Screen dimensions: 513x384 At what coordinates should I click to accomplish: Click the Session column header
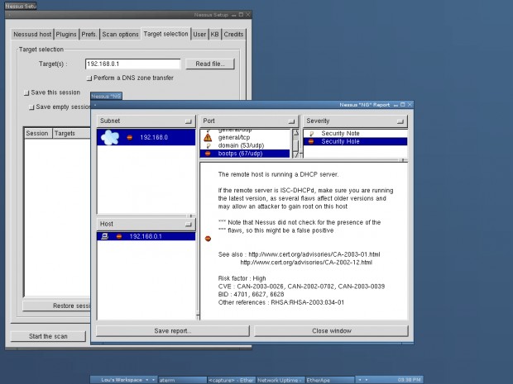pos(37,133)
